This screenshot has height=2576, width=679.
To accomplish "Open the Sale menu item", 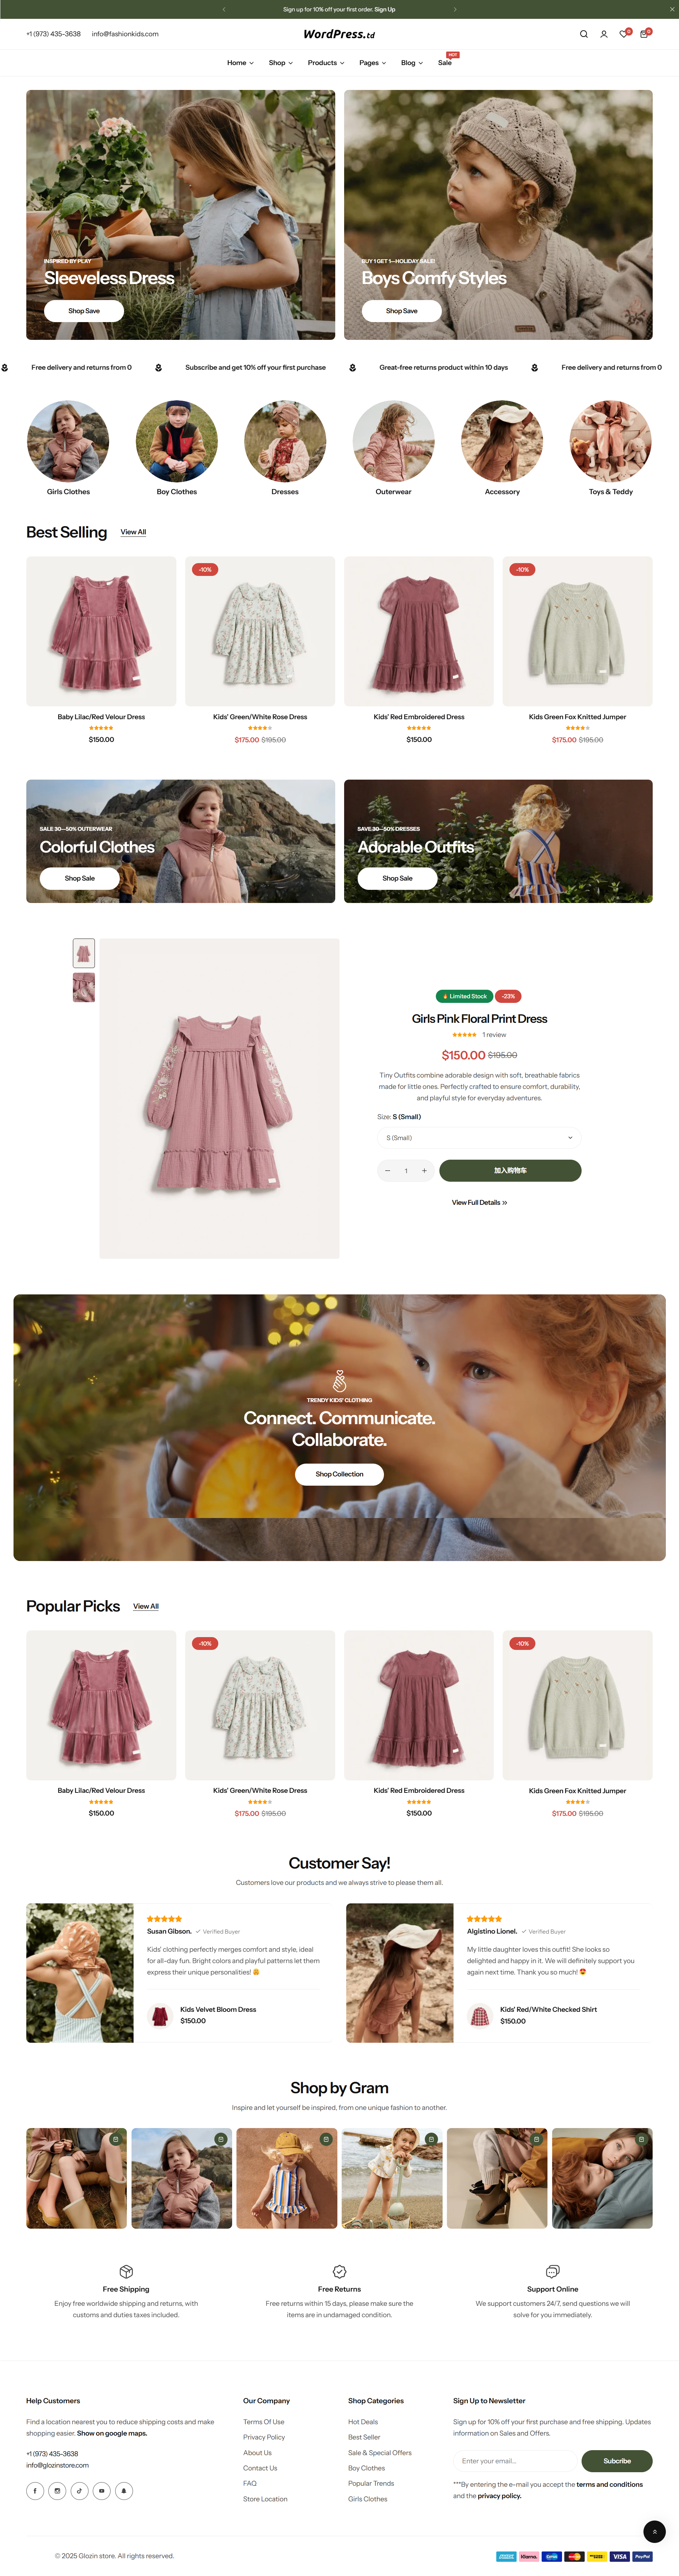I will [445, 63].
